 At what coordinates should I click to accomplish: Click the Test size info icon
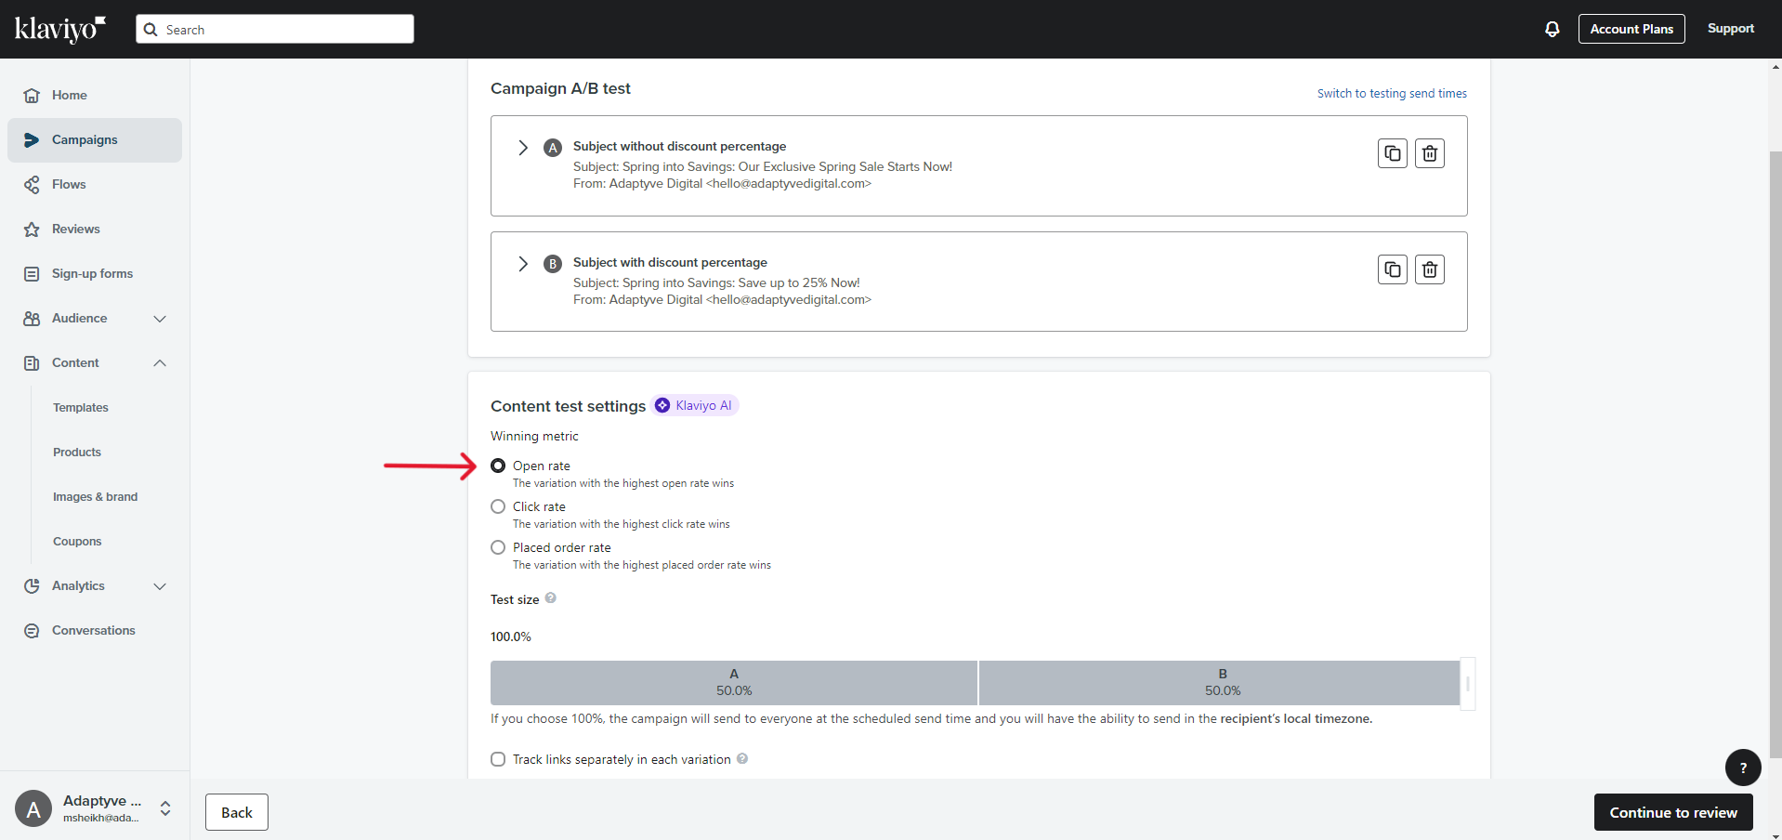(550, 598)
